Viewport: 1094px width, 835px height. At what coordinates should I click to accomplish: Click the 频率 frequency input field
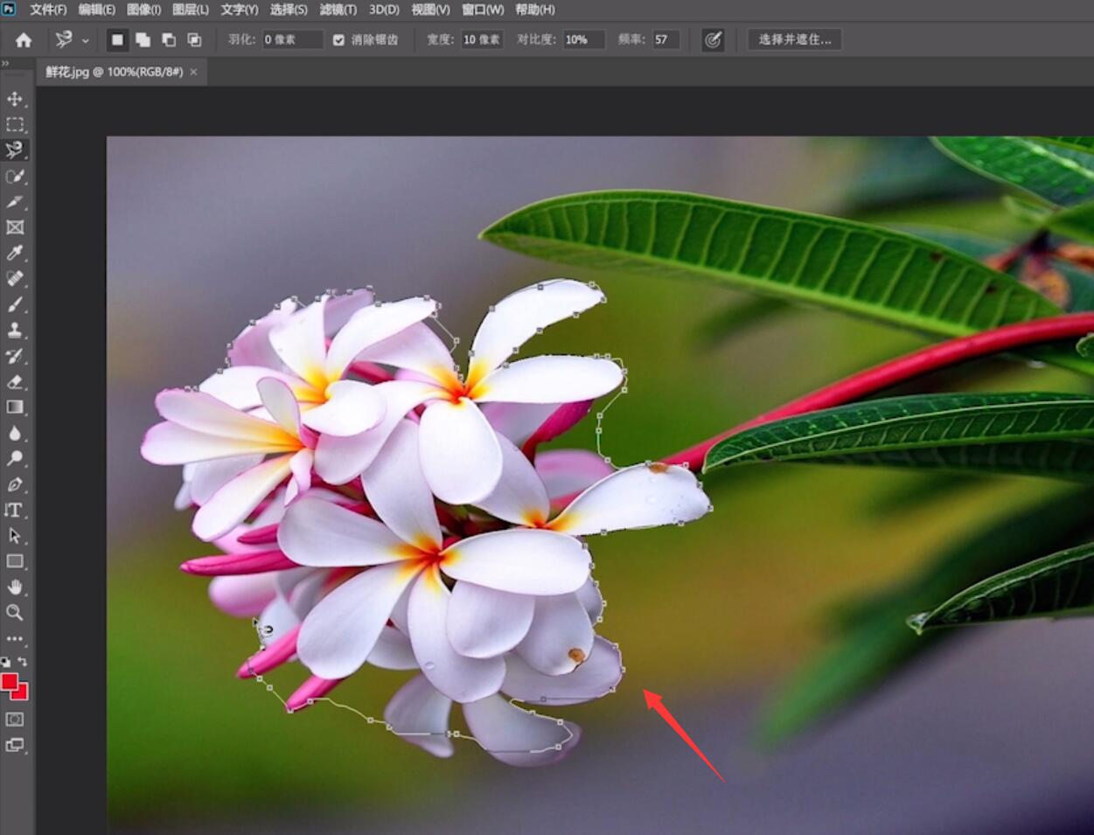pyautogui.click(x=665, y=39)
